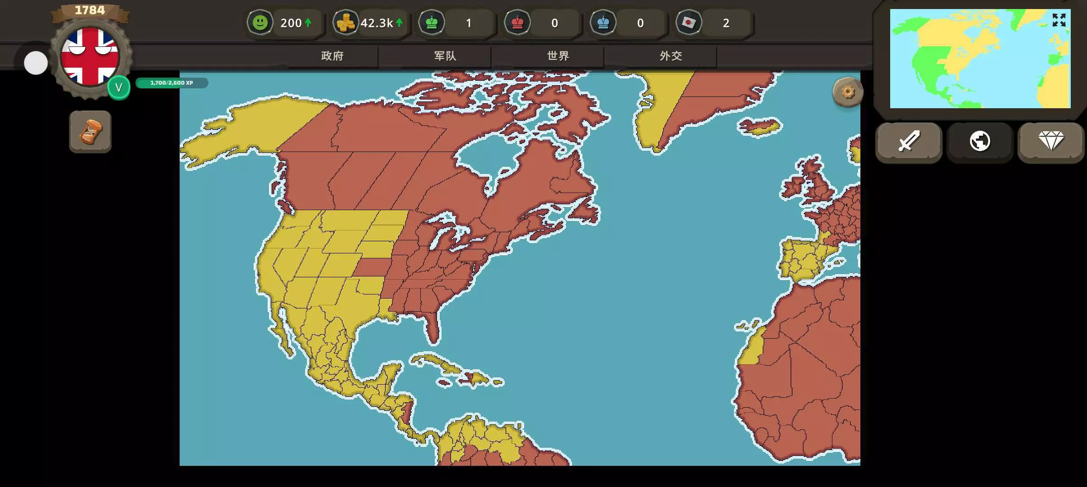Click the UK countryball flag avatar
Image resolution: width=1087 pixels, height=487 pixels.
[x=90, y=56]
